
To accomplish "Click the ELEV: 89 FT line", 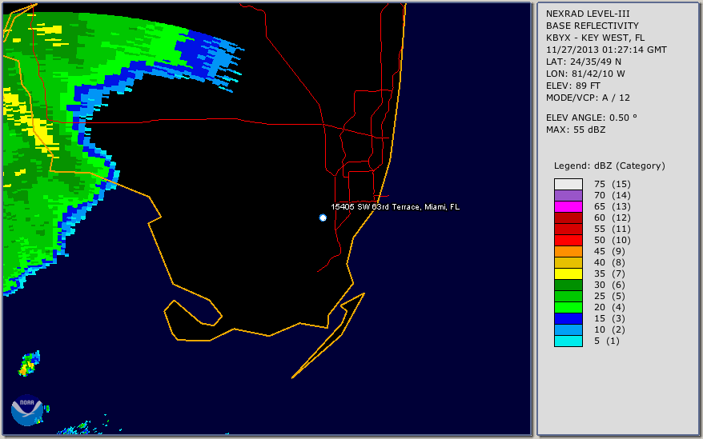I will 573,86.
